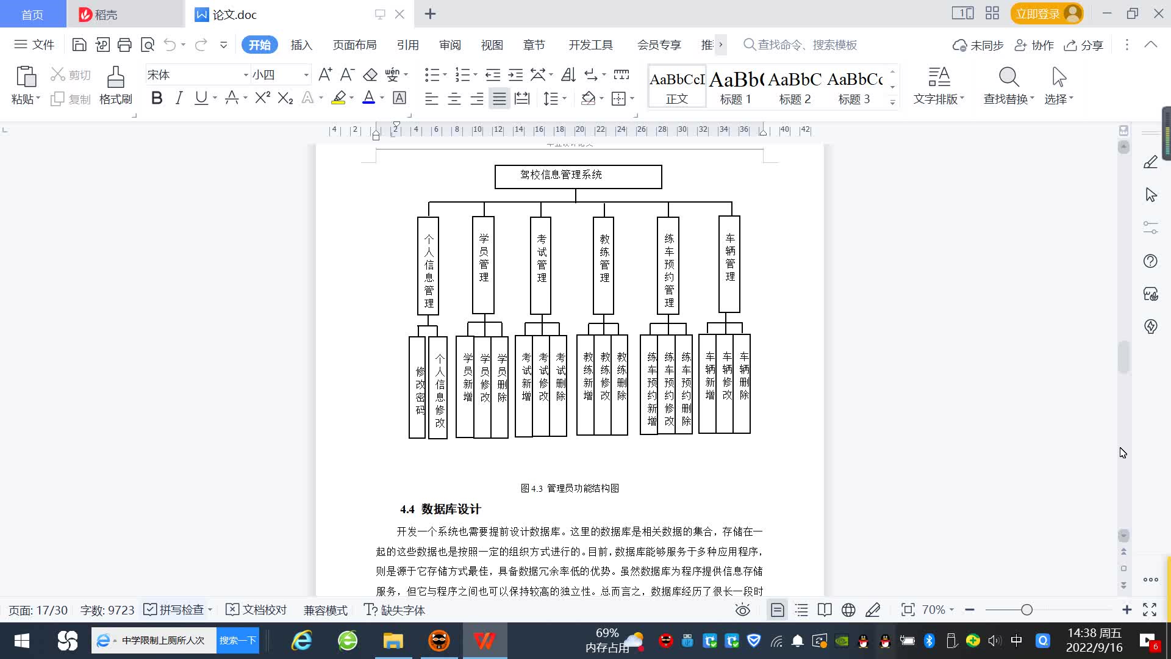Click the search commands box (查找命令)

tap(805, 45)
